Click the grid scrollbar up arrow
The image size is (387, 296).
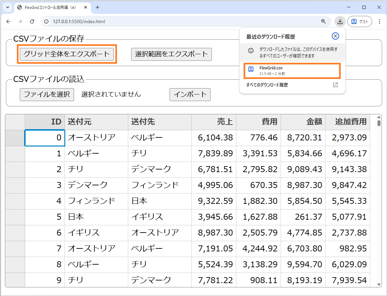pyautogui.click(x=379, y=117)
